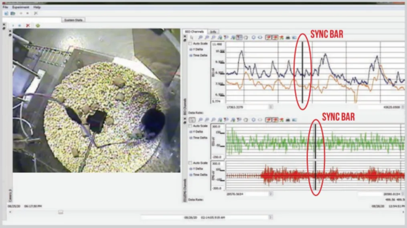This screenshot has width=407, height=228.
Task: Open the Help menu
Action: click(37, 7)
